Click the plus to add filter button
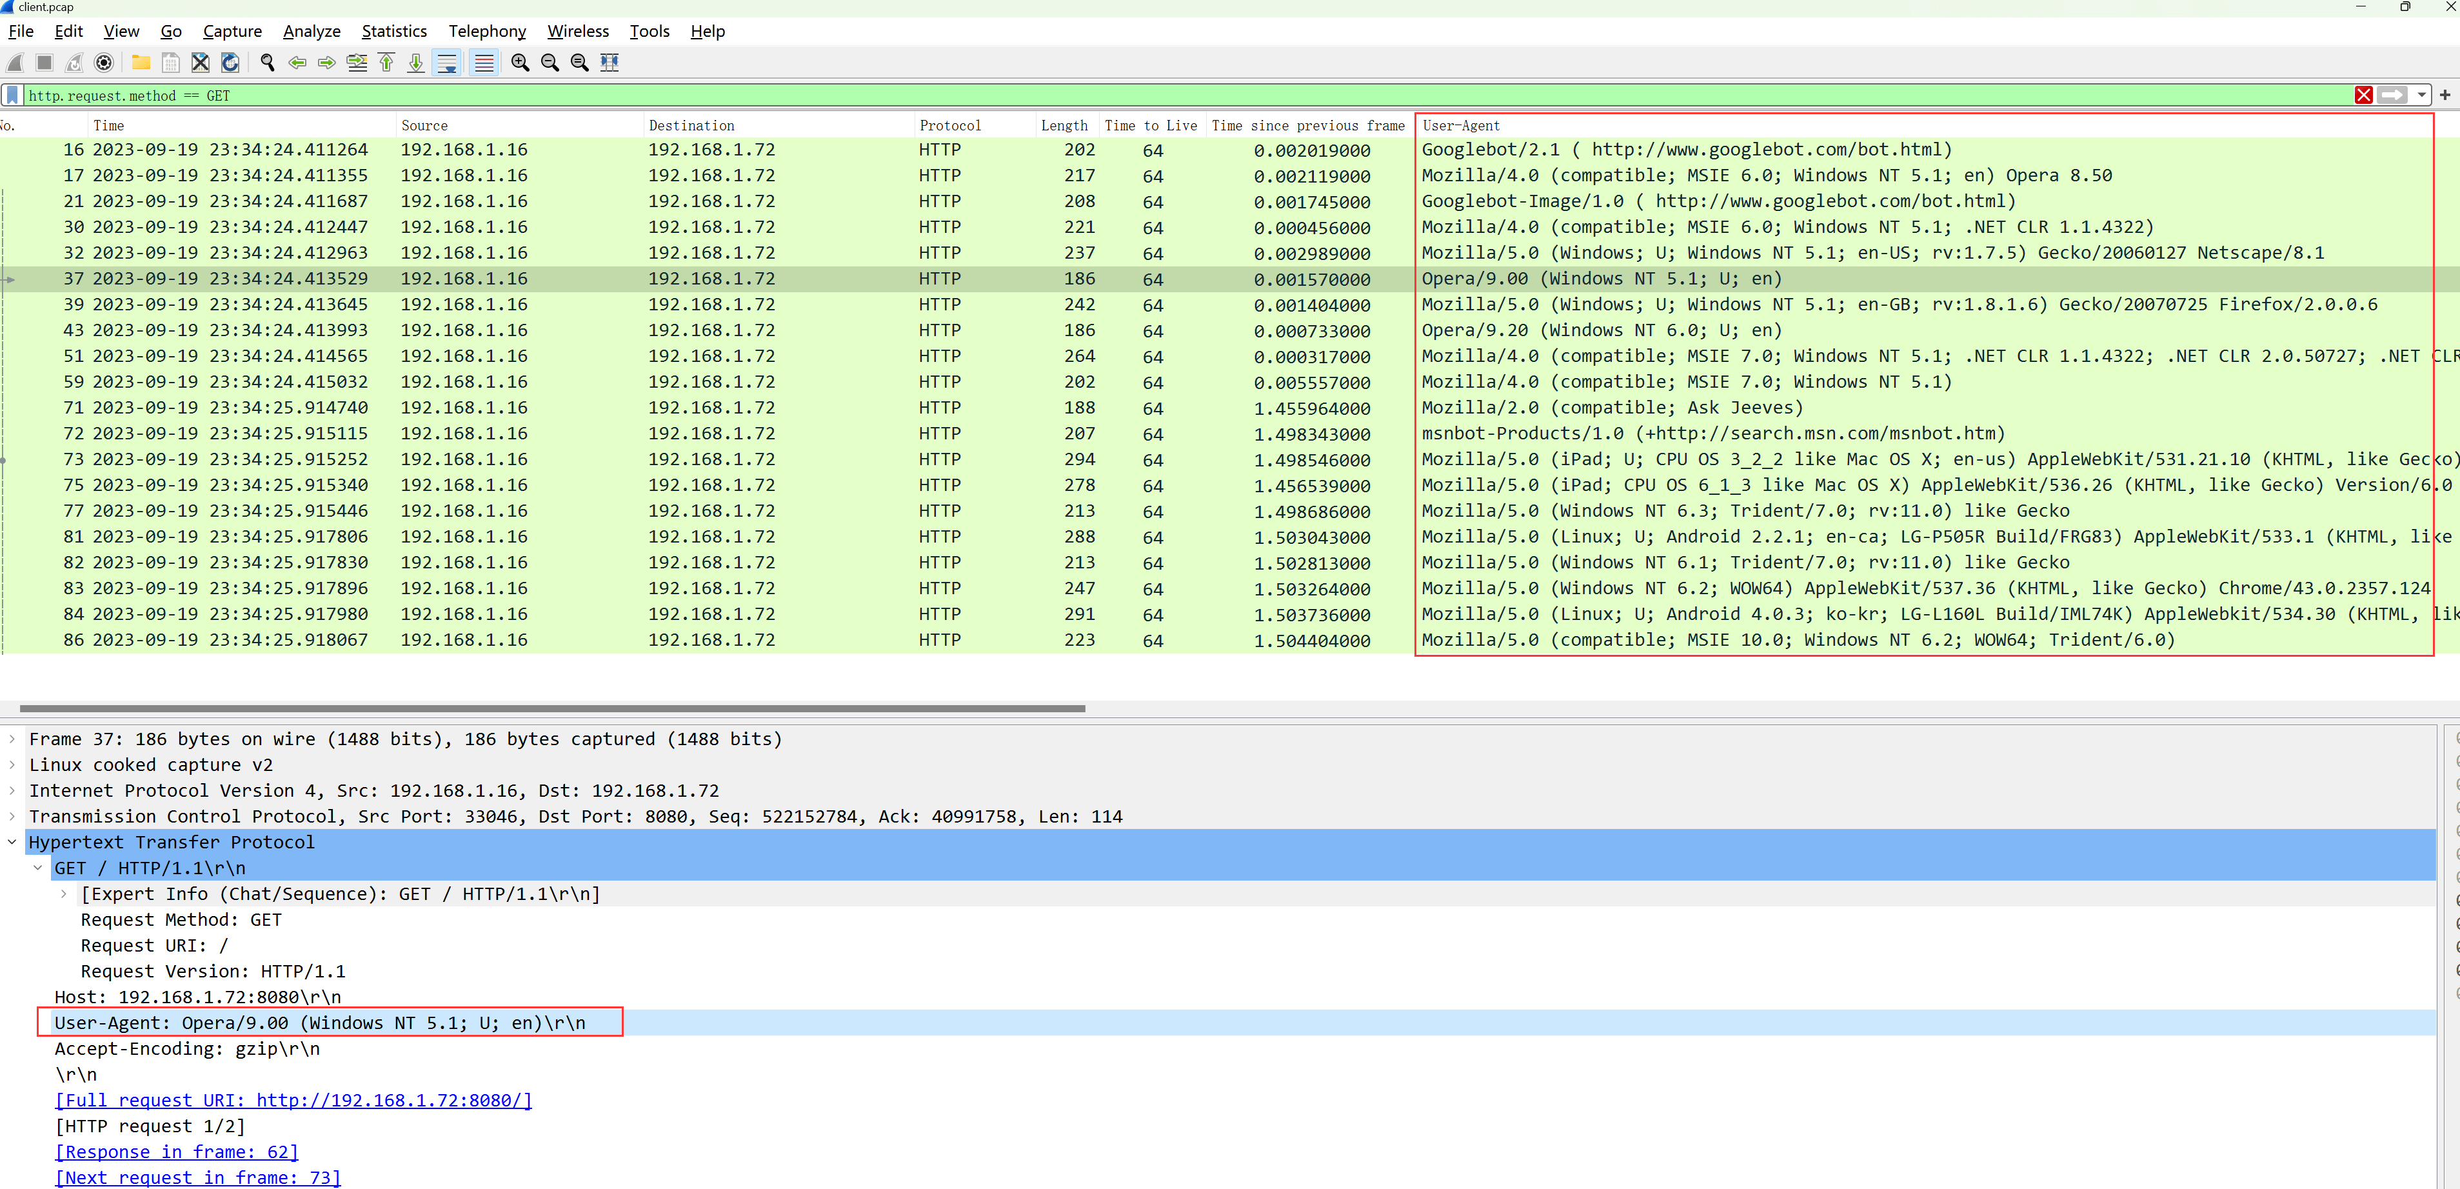This screenshot has height=1189, width=2460. click(x=2445, y=95)
